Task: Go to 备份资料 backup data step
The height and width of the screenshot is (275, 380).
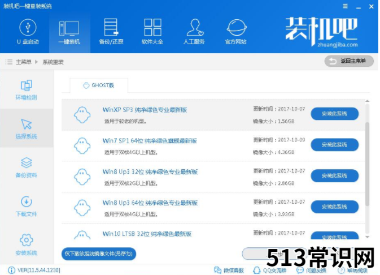Action: coord(26,167)
